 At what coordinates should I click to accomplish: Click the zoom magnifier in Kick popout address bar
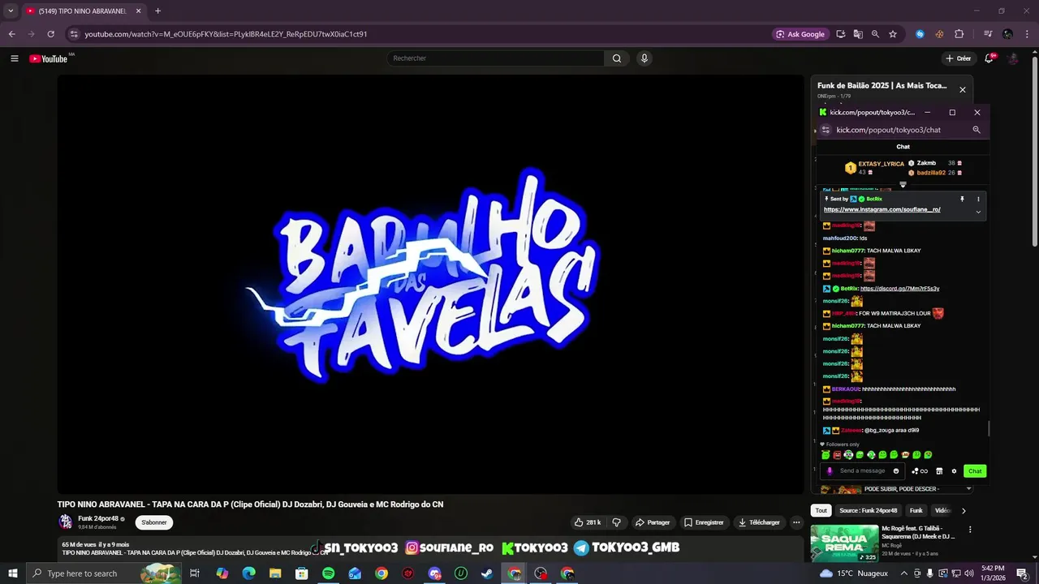pyautogui.click(x=976, y=130)
